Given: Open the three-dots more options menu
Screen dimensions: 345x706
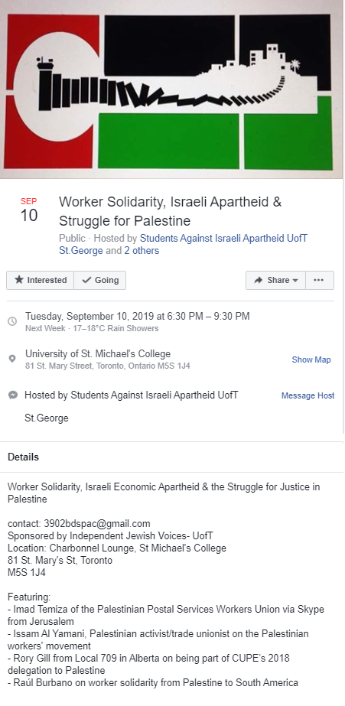Looking at the screenshot, I should click(x=319, y=280).
